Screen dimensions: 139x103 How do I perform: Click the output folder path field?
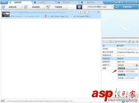(126, 52)
